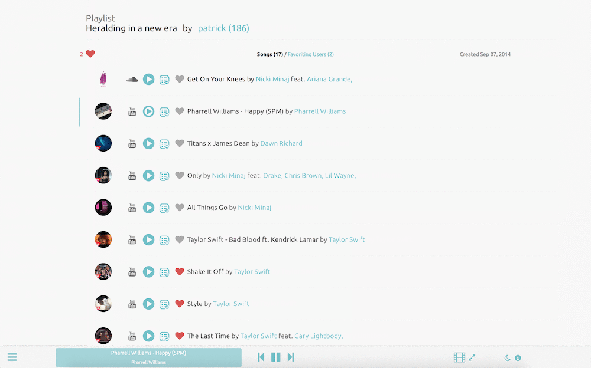Open Gary Lightbody artist link
Image resolution: width=591 pixels, height=368 pixels.
(x=319, y=336)
